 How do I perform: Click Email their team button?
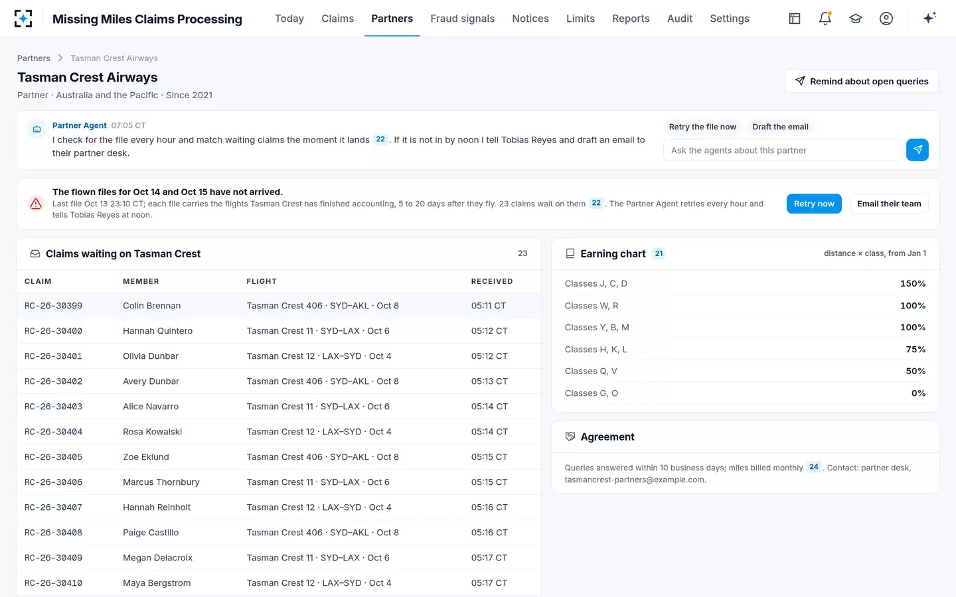[889, 204]
